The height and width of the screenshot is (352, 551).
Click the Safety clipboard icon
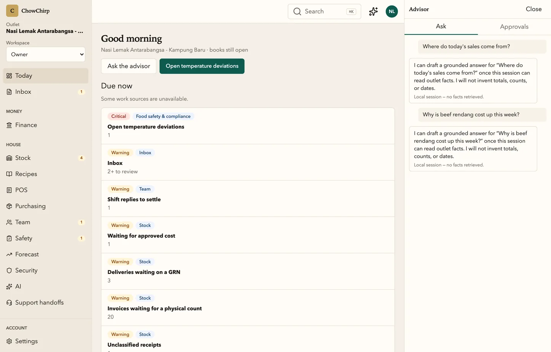9,238
